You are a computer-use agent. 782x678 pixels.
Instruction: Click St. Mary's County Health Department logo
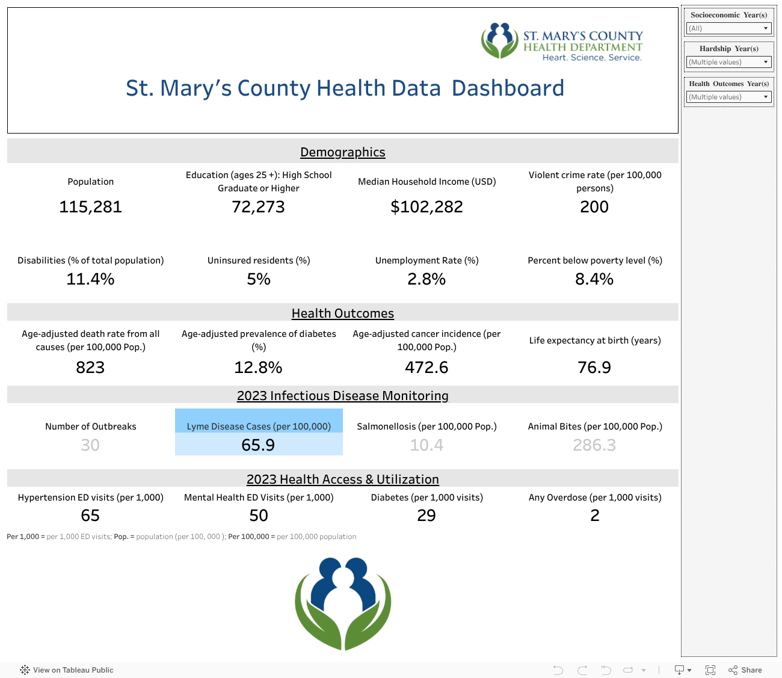pyautogui.click(x=562, y=42)
